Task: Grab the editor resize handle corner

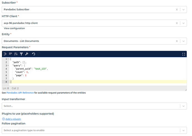Action: (x=186, y=90)
